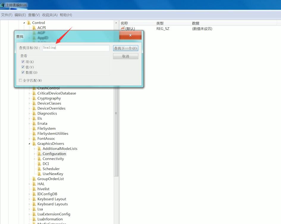The height and width of the screenshot is (224, 281).
Task: Expand the CriticalDeviceDatabase node
Action: coord(29,93)
